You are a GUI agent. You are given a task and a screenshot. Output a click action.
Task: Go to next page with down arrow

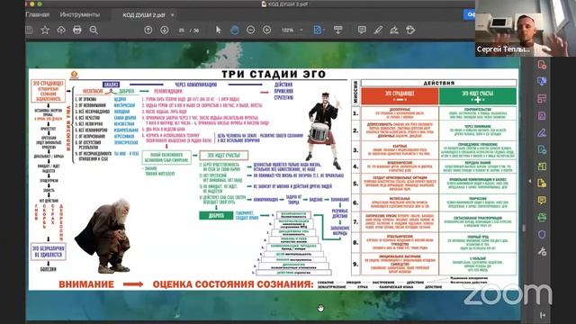(165, 30)
